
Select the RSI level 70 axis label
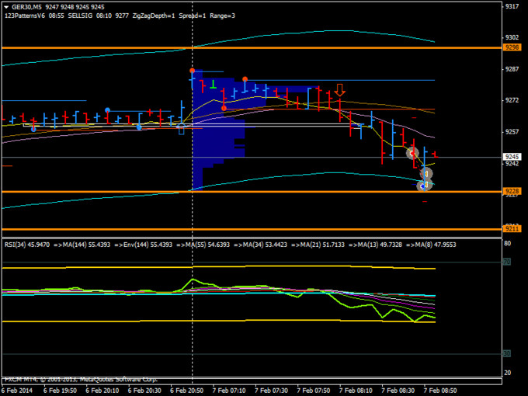point(506,262)
